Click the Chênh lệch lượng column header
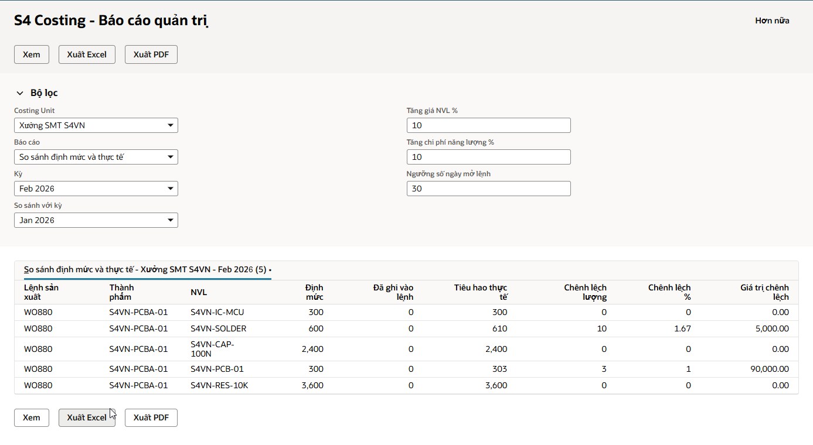The image size is (813, 445). pyautogui.click(x=585, y=292)
